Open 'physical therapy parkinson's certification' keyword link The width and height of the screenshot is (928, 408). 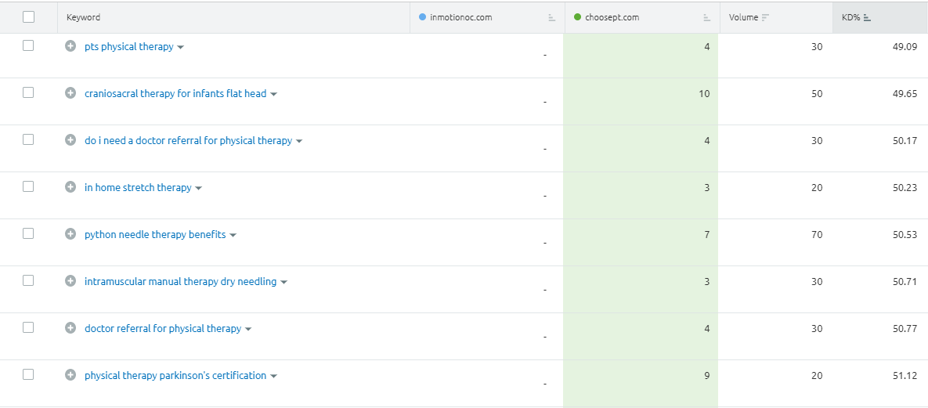175,375
